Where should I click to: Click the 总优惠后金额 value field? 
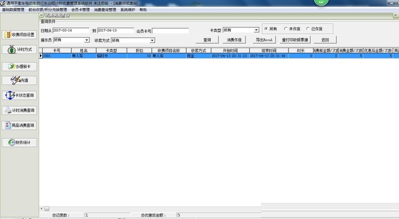click(x=219, y=215)
